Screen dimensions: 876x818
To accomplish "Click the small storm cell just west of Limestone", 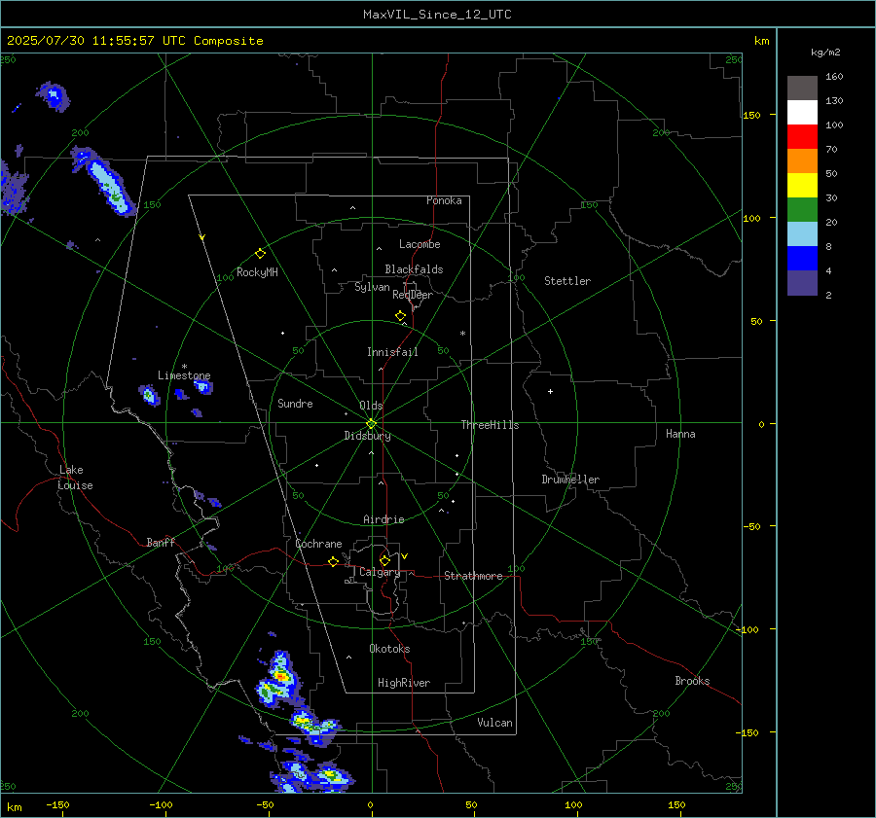I will pos(149,395).
